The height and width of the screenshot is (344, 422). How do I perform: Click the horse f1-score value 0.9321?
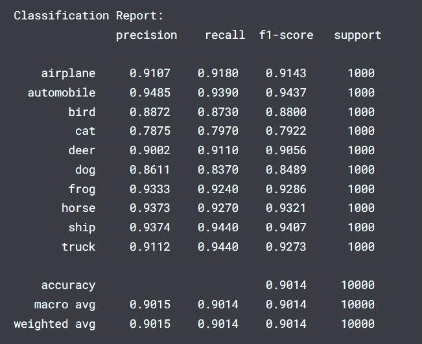click(286, 208)
